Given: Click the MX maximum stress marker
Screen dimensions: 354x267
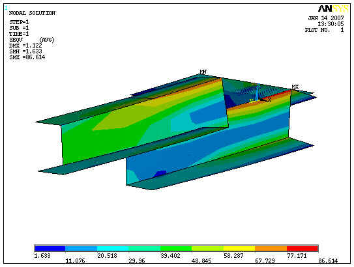Looking at the screenshot, I should [x=295, y=87].
